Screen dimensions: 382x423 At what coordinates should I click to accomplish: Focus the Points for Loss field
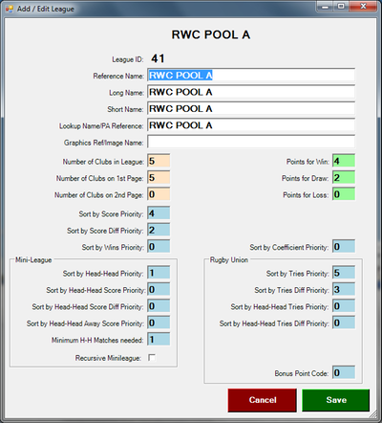(344, 194)
